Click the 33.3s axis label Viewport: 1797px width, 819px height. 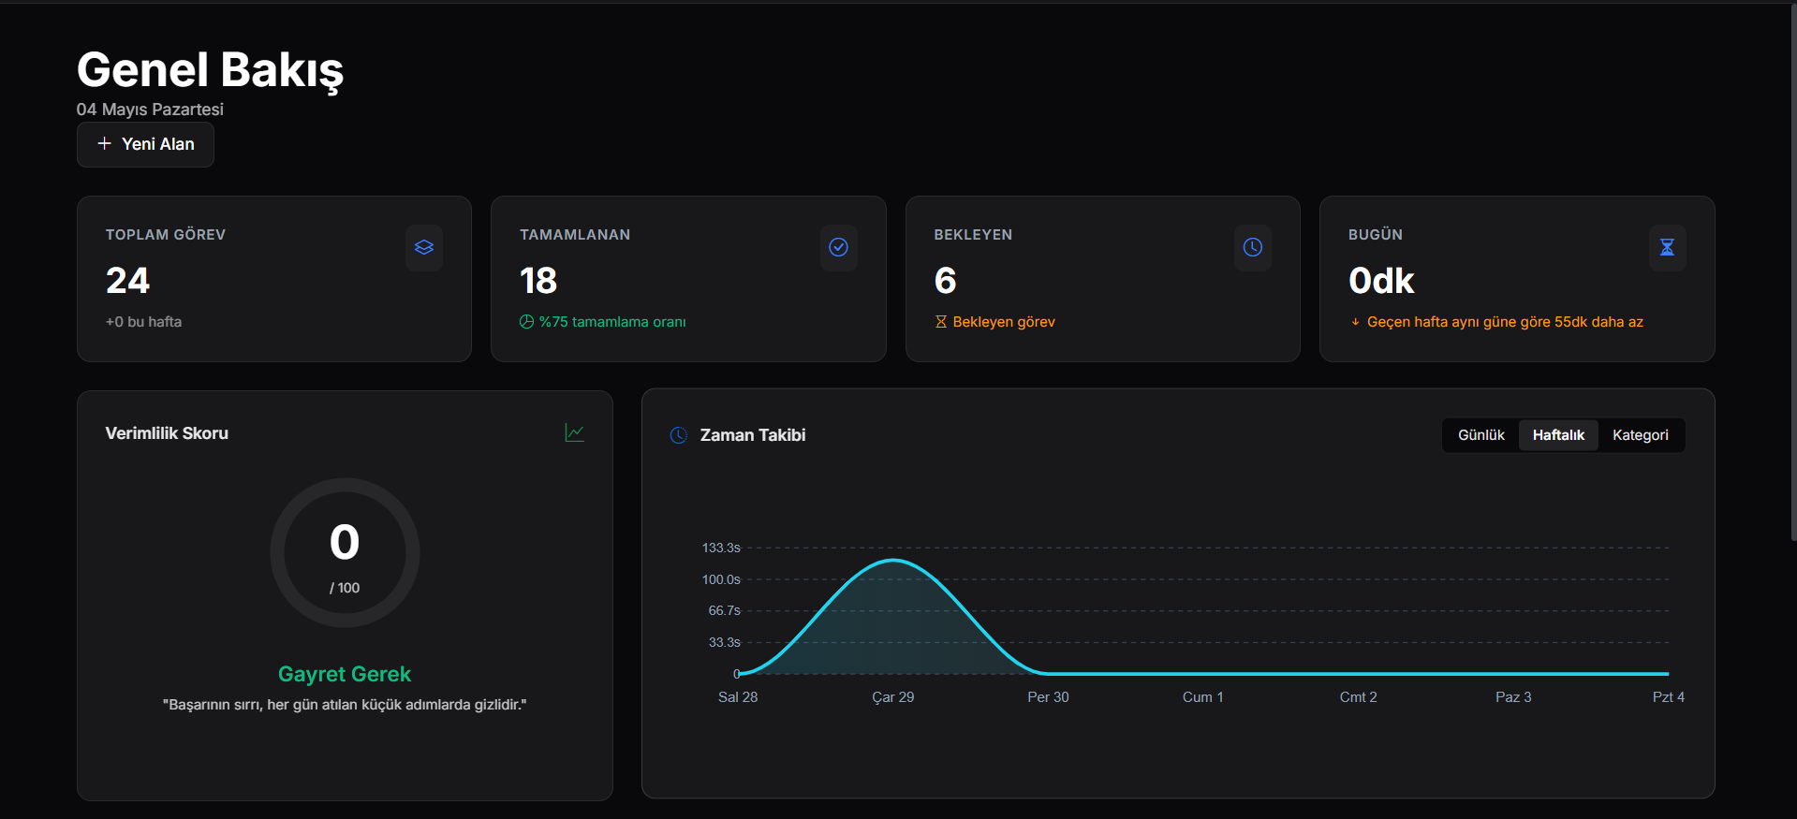[x=724, y=642]
